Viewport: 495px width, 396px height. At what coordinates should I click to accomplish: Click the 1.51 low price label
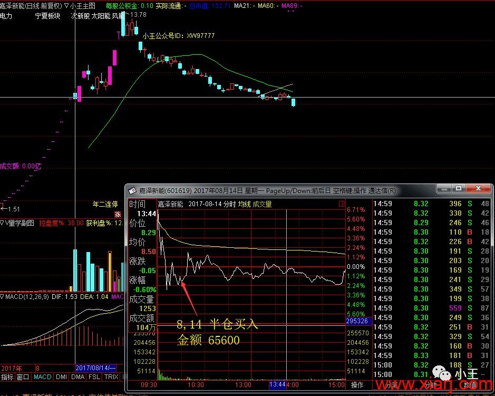pyautogui.click(x=14, y=209)
